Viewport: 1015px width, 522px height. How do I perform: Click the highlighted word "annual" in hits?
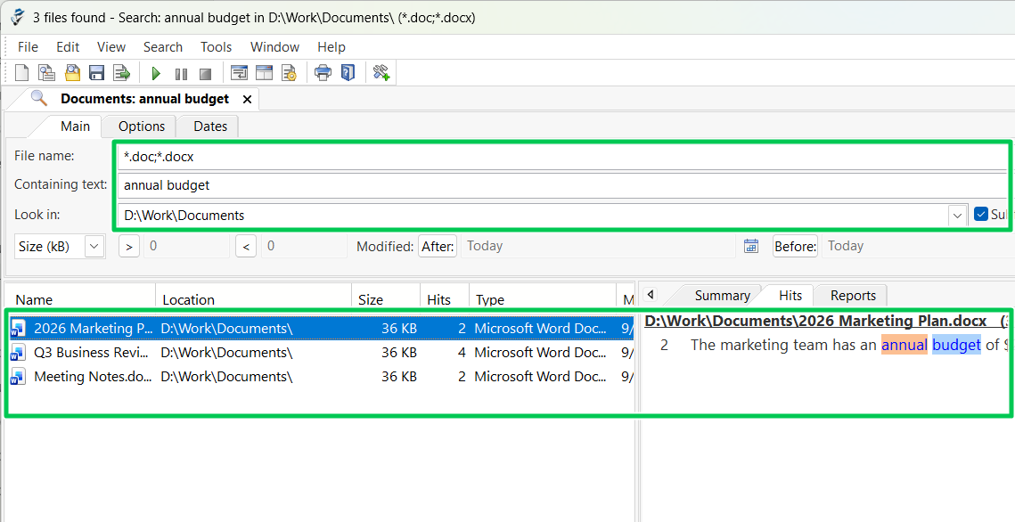904,345
